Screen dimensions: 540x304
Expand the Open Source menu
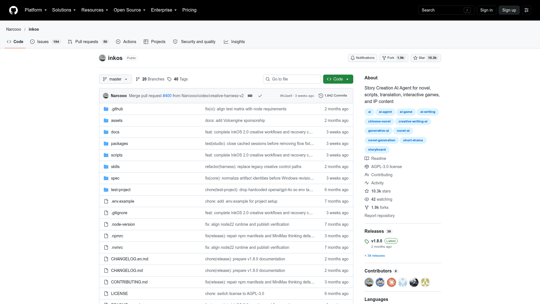[x=129, y=10]
